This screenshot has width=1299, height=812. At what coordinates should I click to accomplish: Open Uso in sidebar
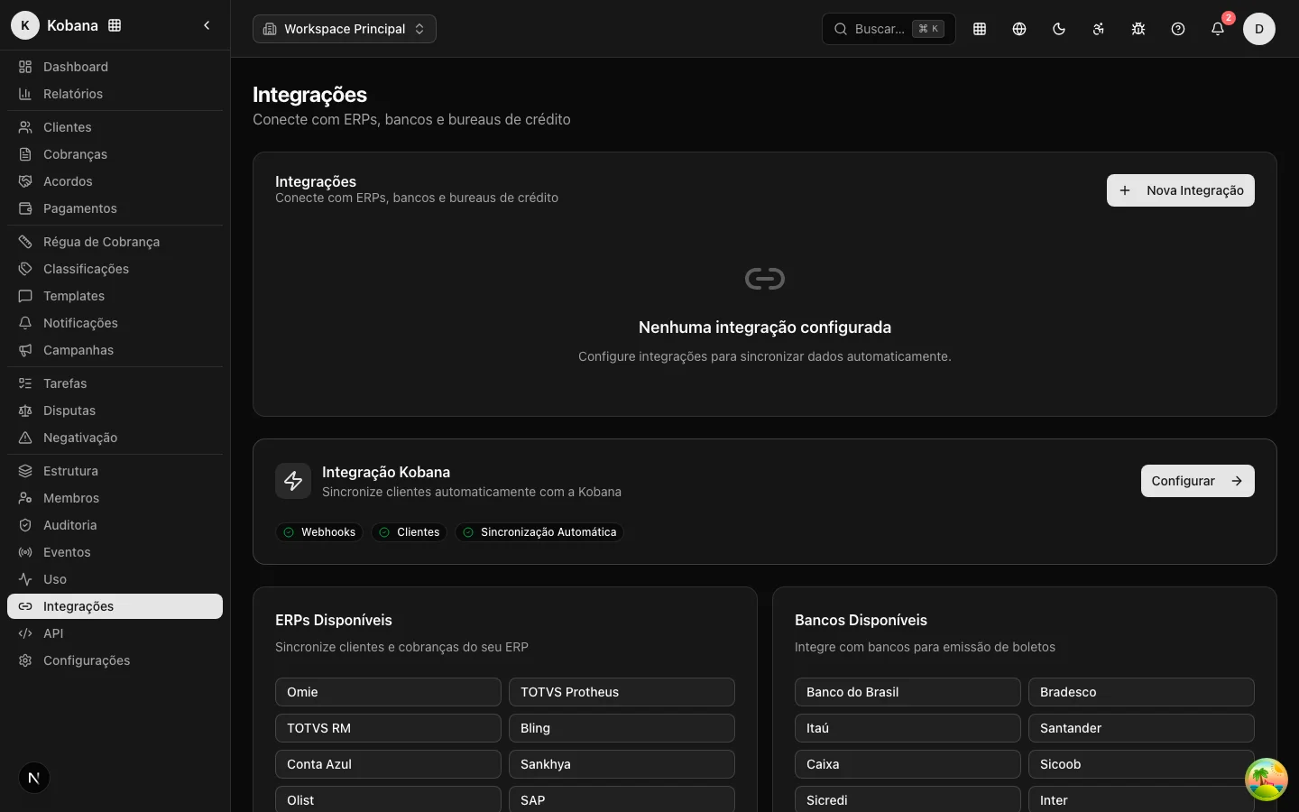tap(115, 579)
